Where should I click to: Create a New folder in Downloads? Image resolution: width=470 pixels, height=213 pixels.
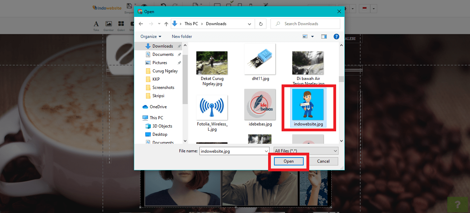[182, 36]
